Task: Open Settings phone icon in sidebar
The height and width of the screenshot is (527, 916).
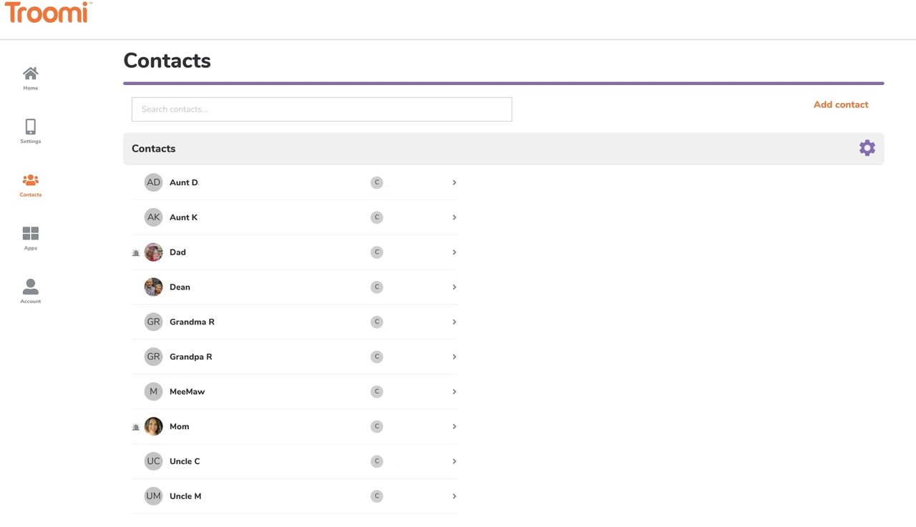Action: click(x=30, y=127)
